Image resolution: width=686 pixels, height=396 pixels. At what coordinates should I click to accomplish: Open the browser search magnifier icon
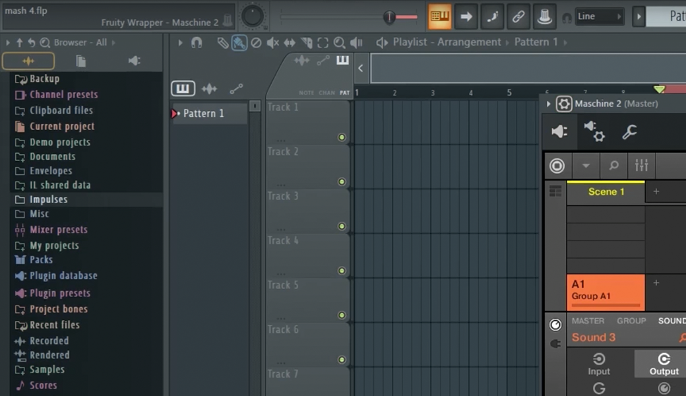[x=45, y=42]
